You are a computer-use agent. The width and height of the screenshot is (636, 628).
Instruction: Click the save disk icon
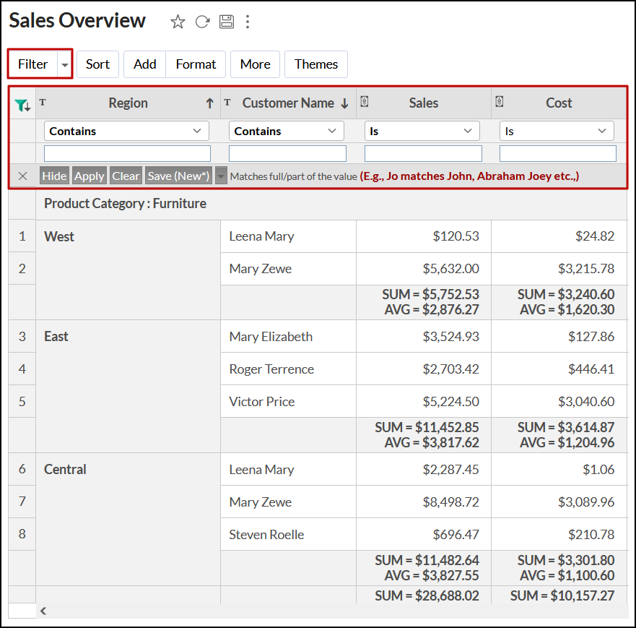pos(227,22)
